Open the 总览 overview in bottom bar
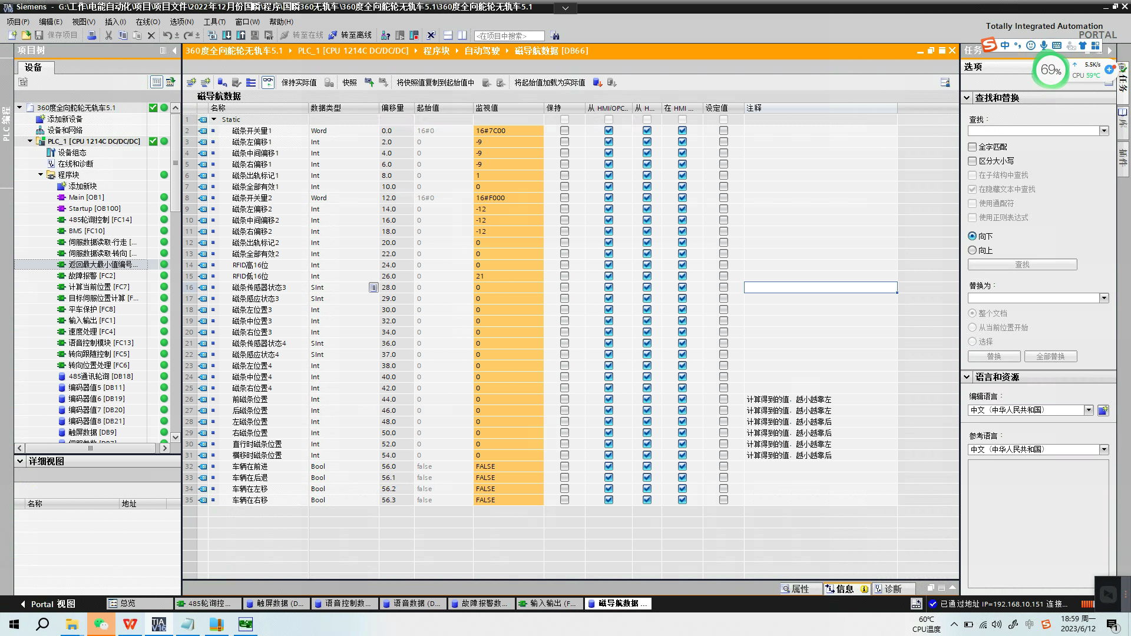 pyautogui.click(x=138, y=604)
